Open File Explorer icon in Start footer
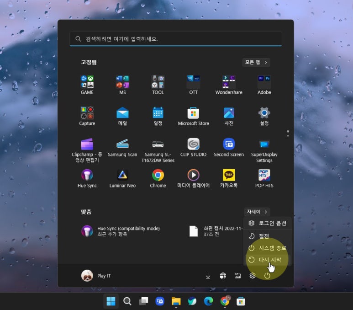This screenshot has width=353, height=310. [x=238, y=276]
